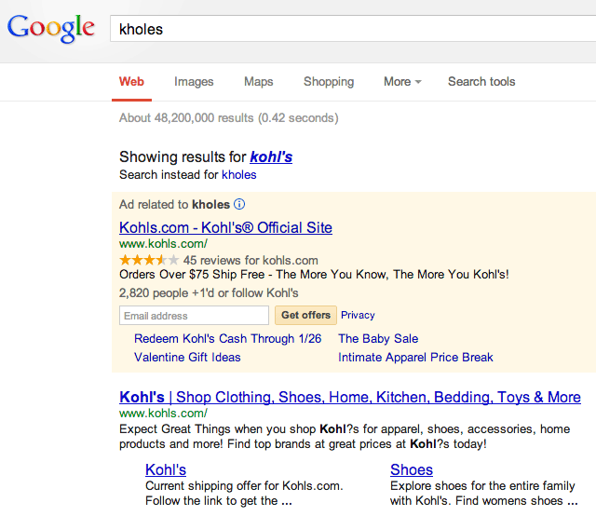This screenshot has width=596, height=516.
Task: Search instead for kholes link
Action: coord(239,174)
